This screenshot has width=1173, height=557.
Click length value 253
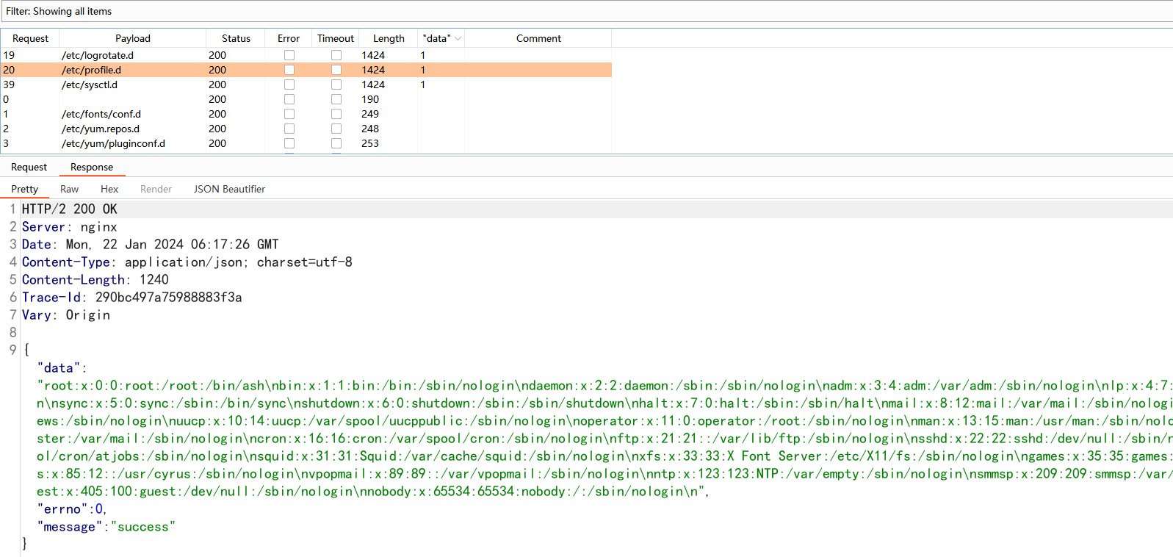tap(370, 143)
